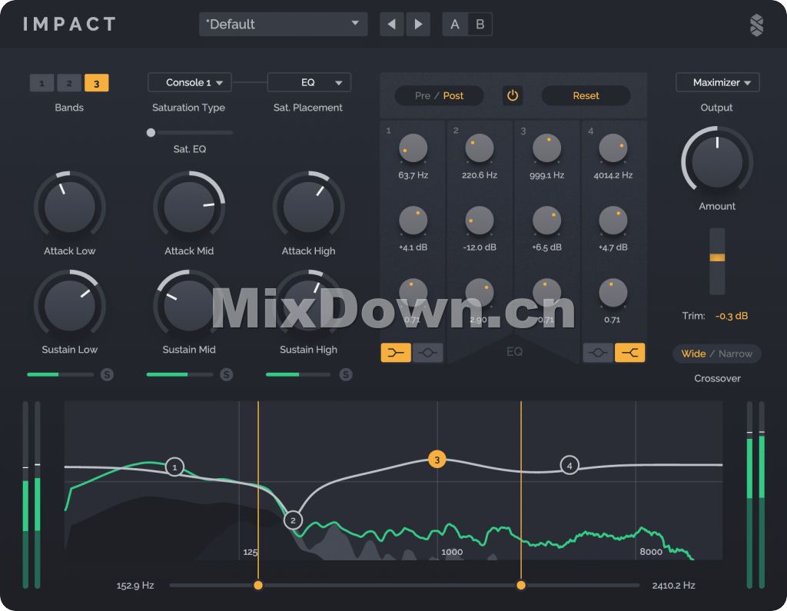The height and width of the screenshot is (611, 787).
Task: Click EQ node 2 on the graph
Action: point(293,520)
